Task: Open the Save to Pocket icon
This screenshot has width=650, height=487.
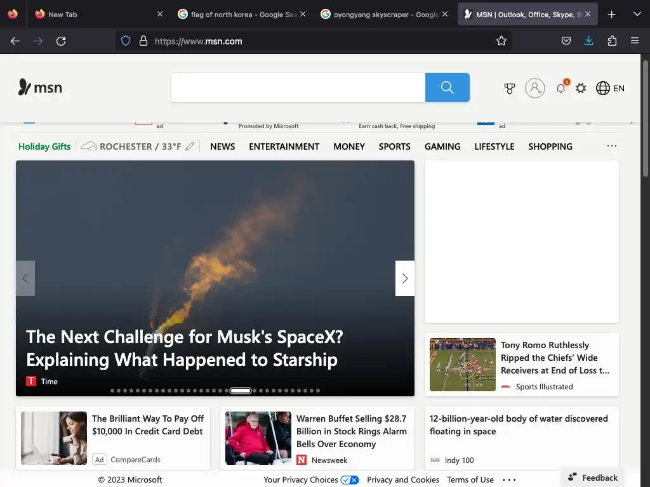Action: (x=566, y=41)
